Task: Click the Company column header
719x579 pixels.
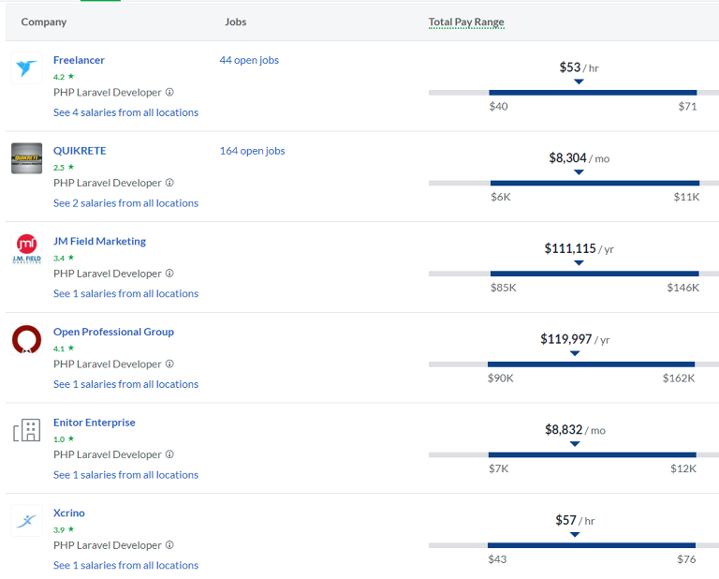Action: coord(44,22)
